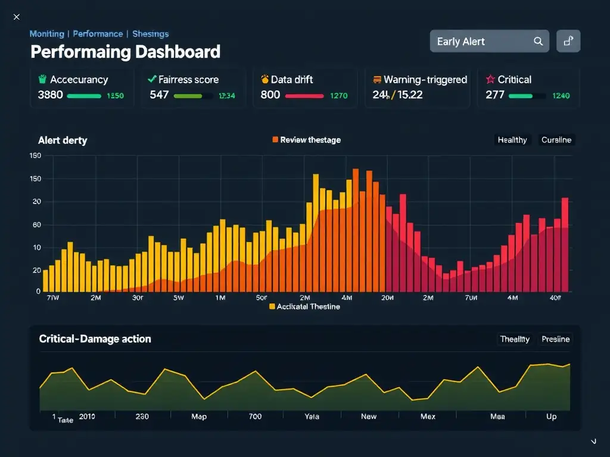Click the Fairress score checkmark icon
This screenshot has width=610, height=457.
(x=152, y=79)
